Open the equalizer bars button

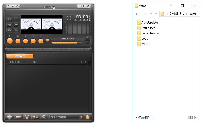click(16, 30)
